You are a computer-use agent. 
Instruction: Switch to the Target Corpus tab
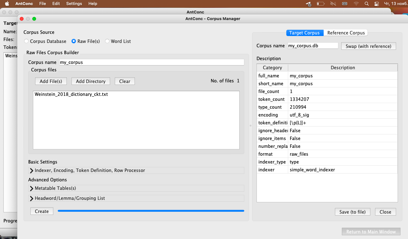[x=305, y=33]
